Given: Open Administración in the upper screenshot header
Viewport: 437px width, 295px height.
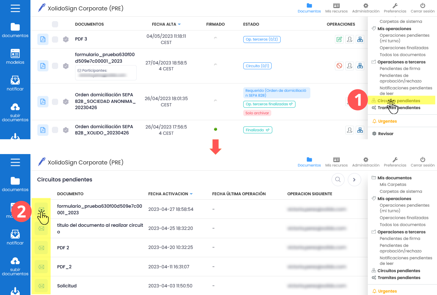Looking at the screenshot, I should pos(366,8).
